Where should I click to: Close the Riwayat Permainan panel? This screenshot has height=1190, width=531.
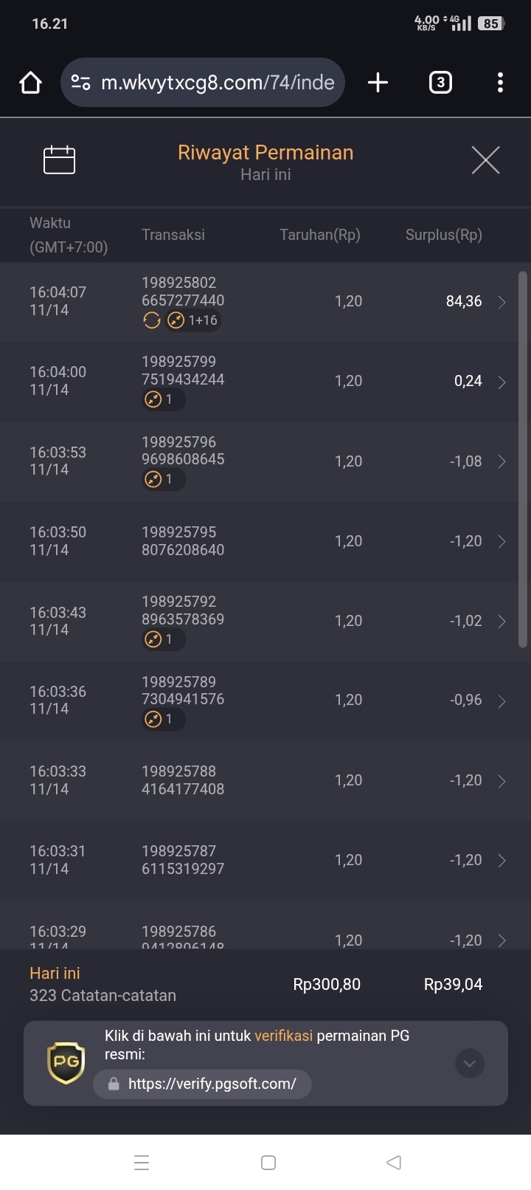pyautogui.click(x=485, y=159)
